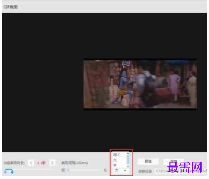
Task: Click the right blue range handle
Action: [12, 172]
